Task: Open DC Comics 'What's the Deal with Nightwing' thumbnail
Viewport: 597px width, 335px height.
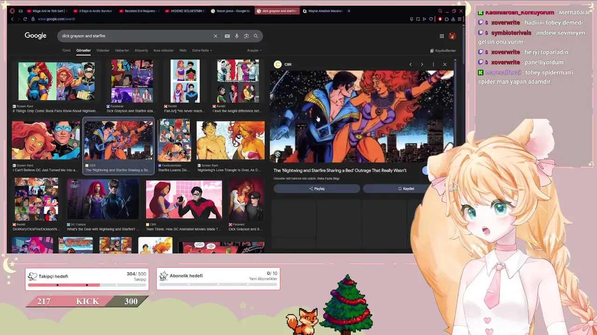Action: click(x=103, y=199)
